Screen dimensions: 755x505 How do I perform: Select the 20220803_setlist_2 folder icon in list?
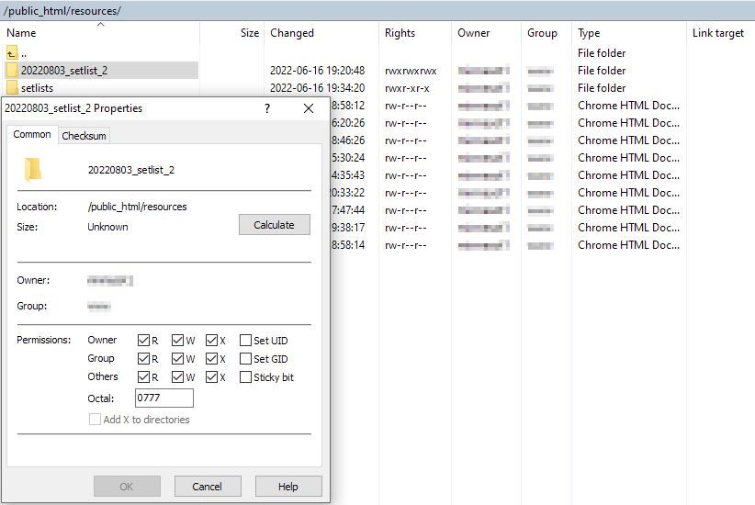coord(12,71)
